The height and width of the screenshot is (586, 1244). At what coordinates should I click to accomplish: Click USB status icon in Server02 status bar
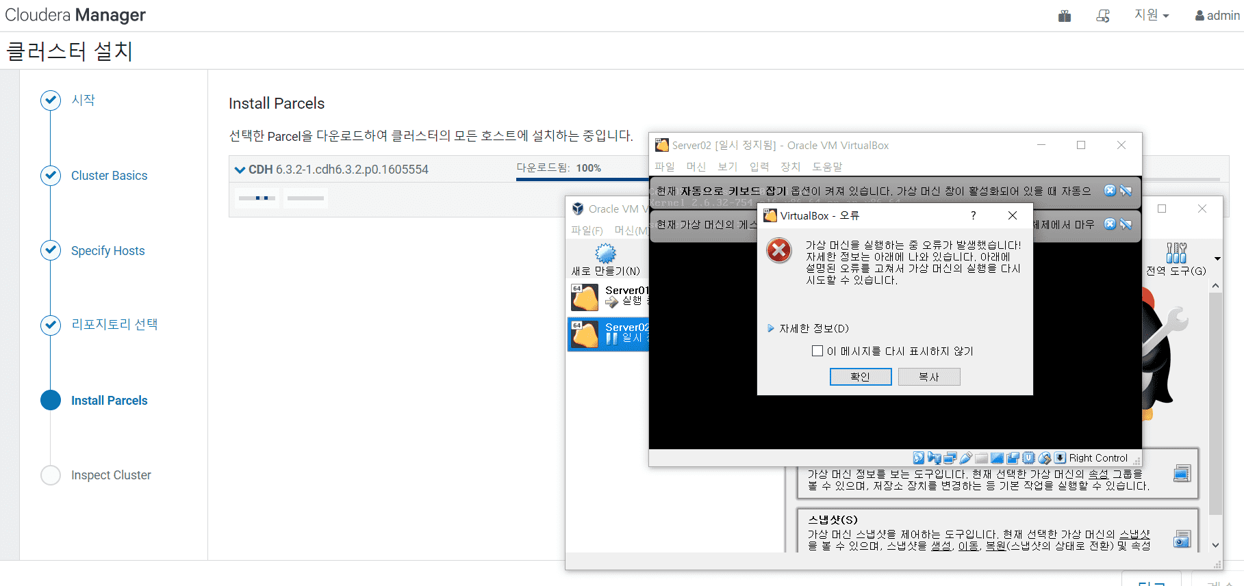tap(966, 458)
